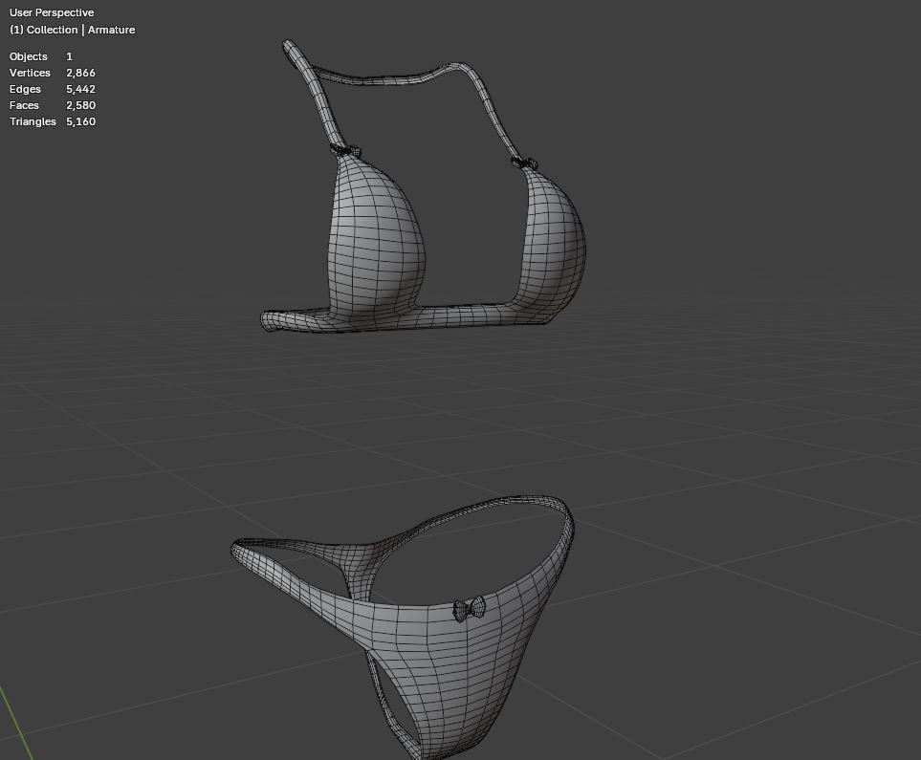The height and width of the screenshot is (760, 921).
Task: Click the User Perspective view label
Action: pos(52,12)
